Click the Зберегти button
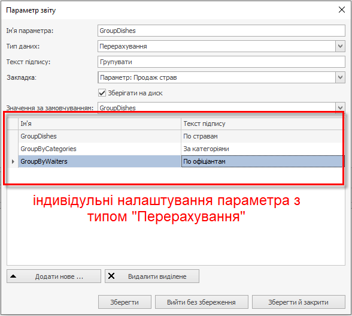Viewport: 352px width, 316px height. [x=125, y=302]
